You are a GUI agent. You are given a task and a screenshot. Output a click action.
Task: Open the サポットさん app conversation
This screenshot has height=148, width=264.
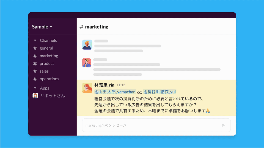pos(53,96)
